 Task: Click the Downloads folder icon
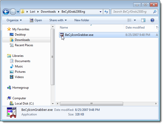tap(12, 40)
